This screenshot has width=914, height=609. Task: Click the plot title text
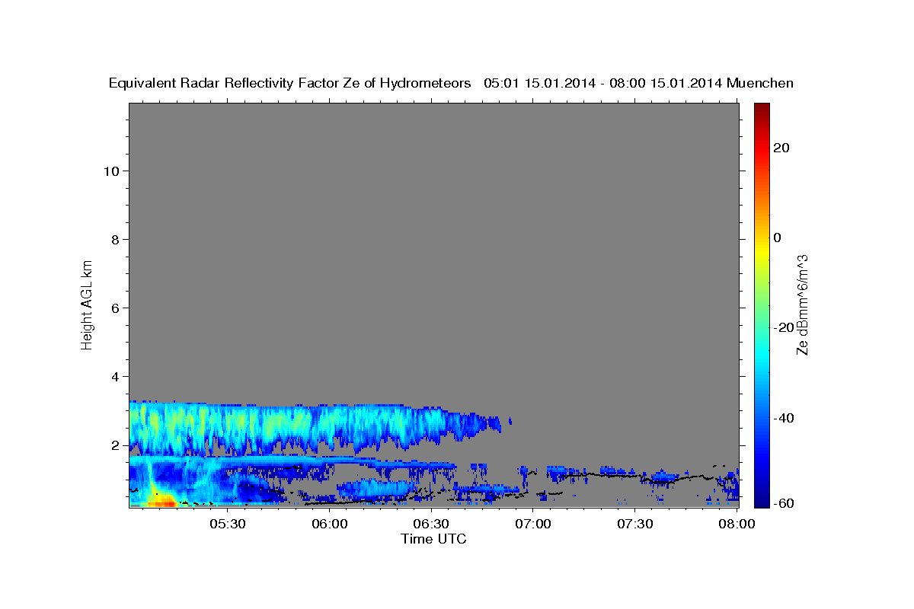tap(451, 83)
